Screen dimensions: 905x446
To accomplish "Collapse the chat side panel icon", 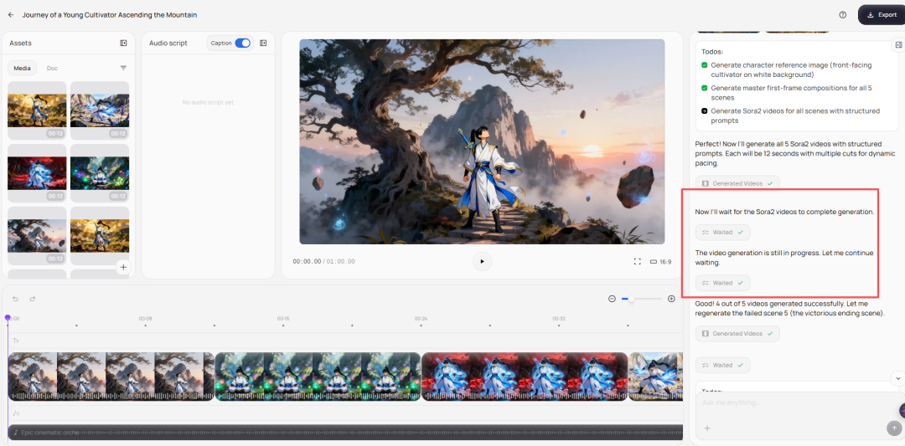I will pyautogui.click(x=898, y=45).
